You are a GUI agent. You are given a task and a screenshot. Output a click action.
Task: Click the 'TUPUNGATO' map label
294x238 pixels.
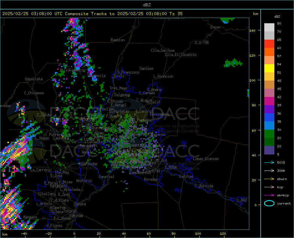click(x=58, y=186)
